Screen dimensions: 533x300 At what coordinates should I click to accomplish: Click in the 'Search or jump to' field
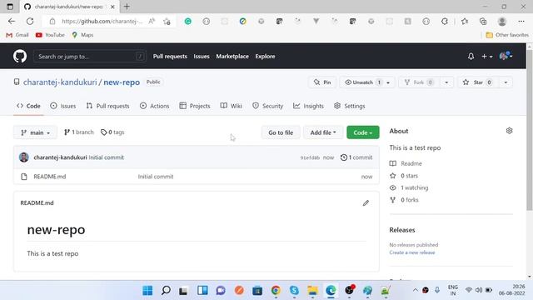tap(90, 57)
